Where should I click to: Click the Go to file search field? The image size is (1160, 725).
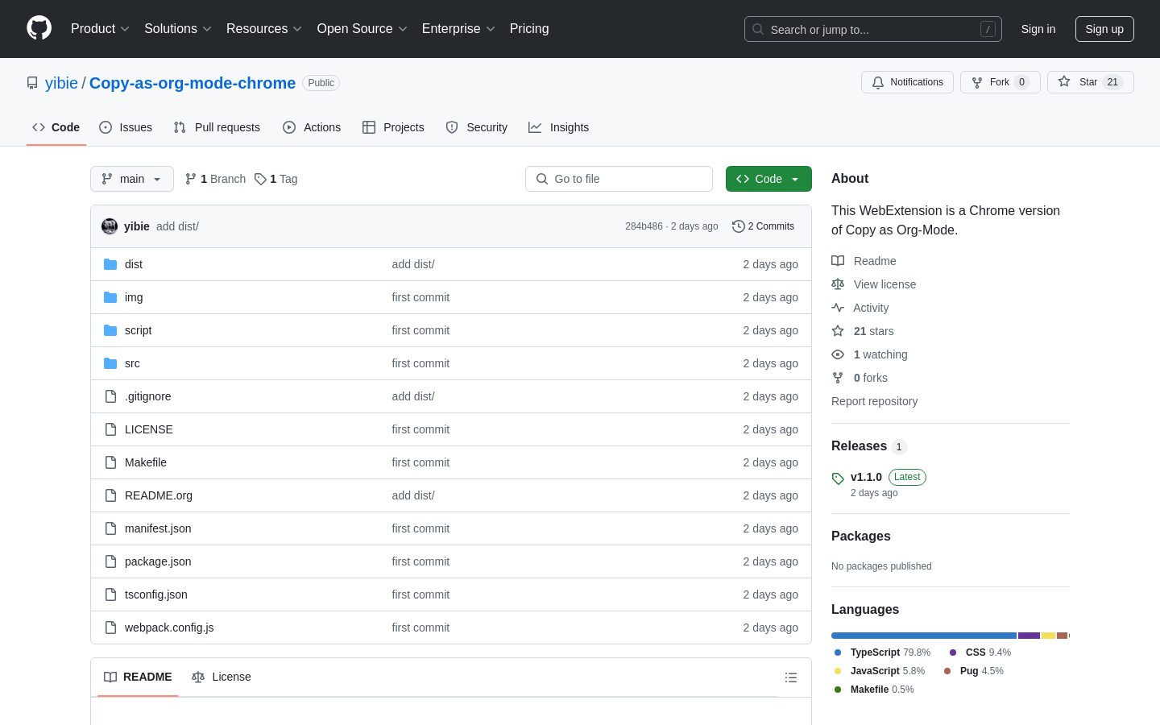(x=619, y=179)
